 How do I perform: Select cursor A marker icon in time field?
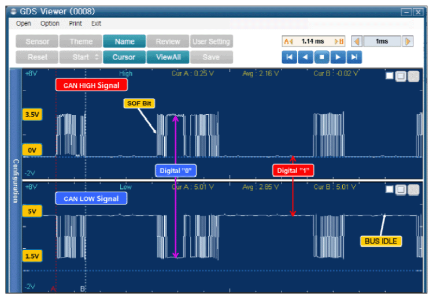(288, 42)
